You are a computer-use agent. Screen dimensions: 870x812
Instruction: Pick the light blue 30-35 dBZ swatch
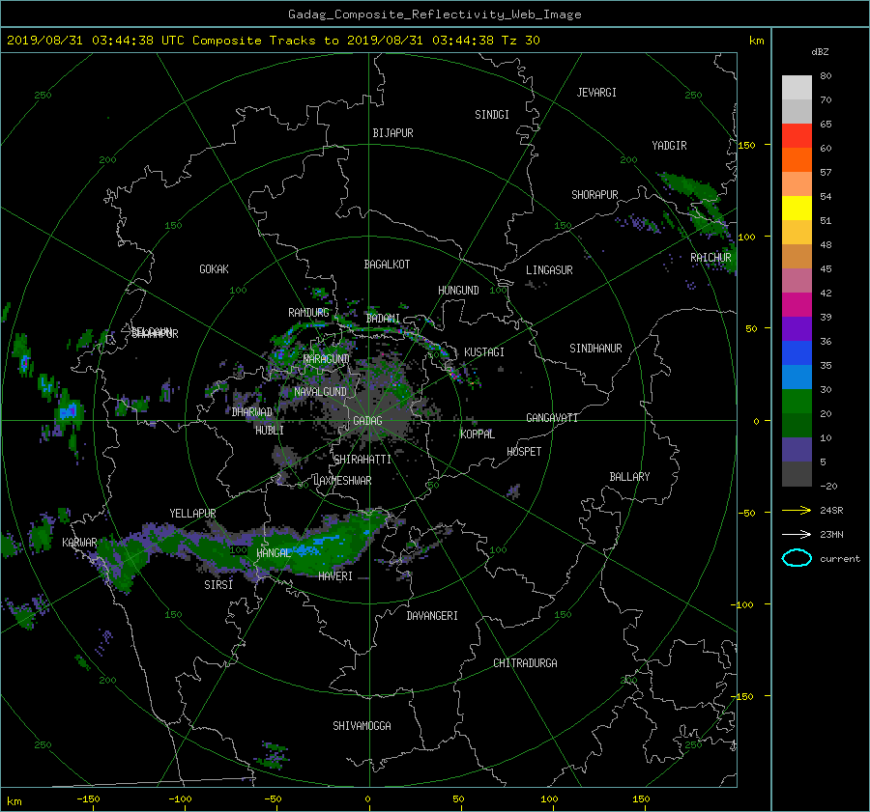coord(797,378)
